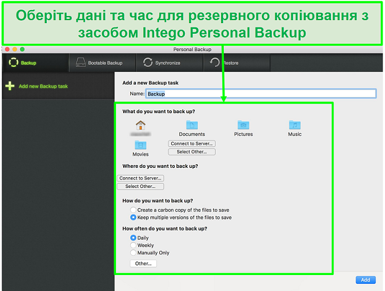Select the Music folder icon
This screenshot has height=291, width=385.
pyautogui.click(x=294, y=125)
